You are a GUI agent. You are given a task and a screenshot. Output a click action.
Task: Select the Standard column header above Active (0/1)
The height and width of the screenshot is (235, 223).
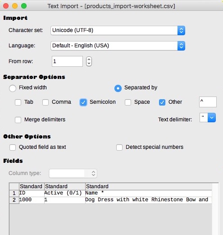pyautogui.click(x=65, y=187)
